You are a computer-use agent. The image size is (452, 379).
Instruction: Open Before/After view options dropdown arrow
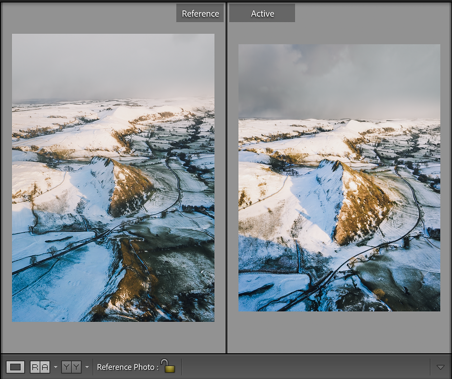click(x=87, y=367)
